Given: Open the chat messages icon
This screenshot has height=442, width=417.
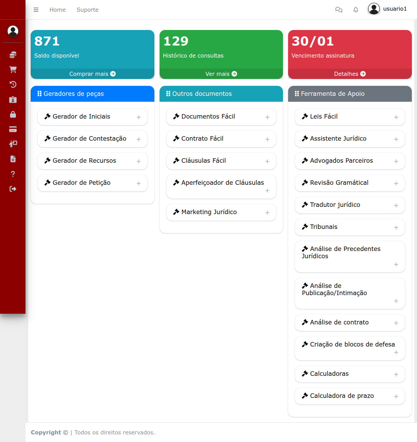Looking at the screenshot, I should click(x=339, y=10).
